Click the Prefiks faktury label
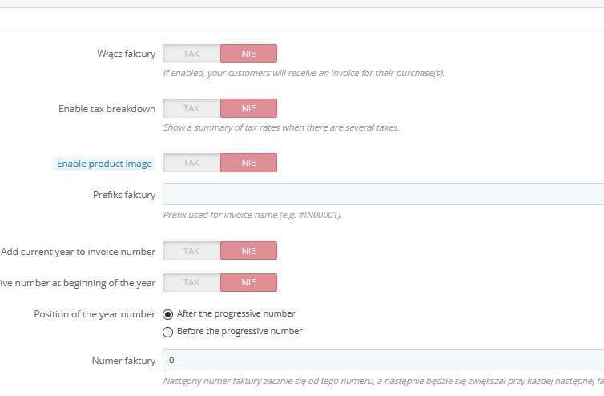Viewport: 604px width, 396px height. 124,194
